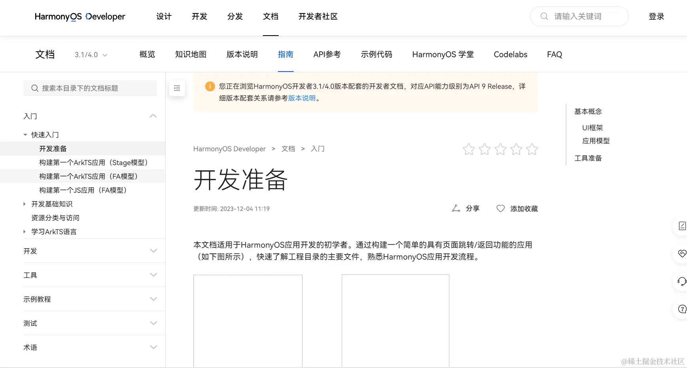687x368 pixels.
Task: Click the left preview image in article
Action: pyautogui.click(x=248, y=321)
